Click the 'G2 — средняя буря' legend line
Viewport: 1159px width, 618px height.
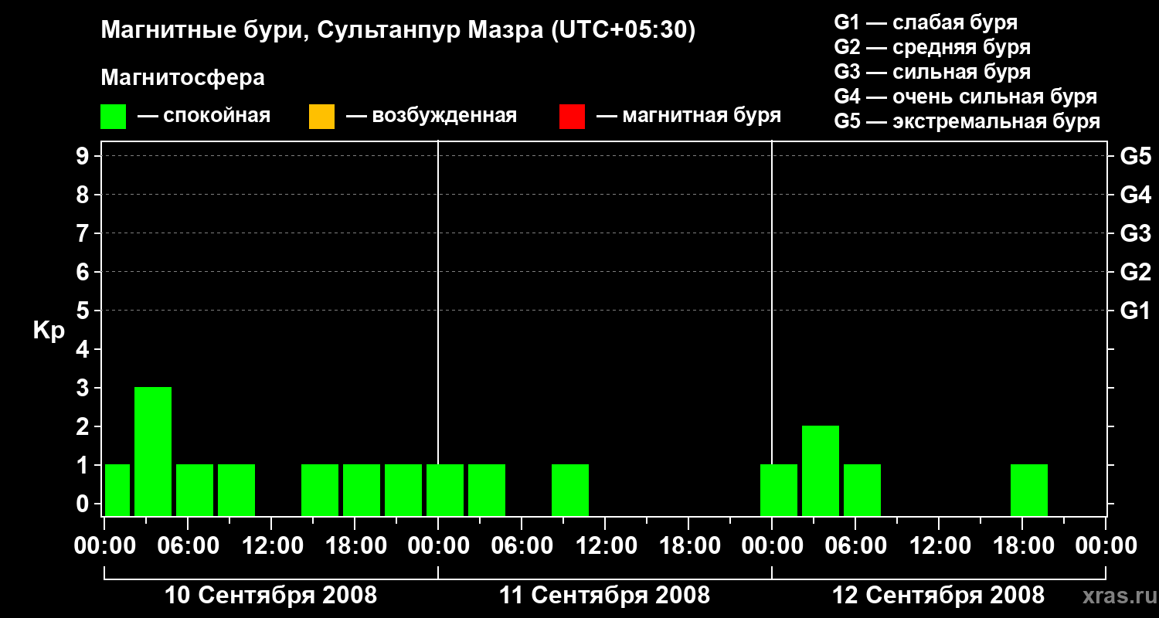(933, 47)
